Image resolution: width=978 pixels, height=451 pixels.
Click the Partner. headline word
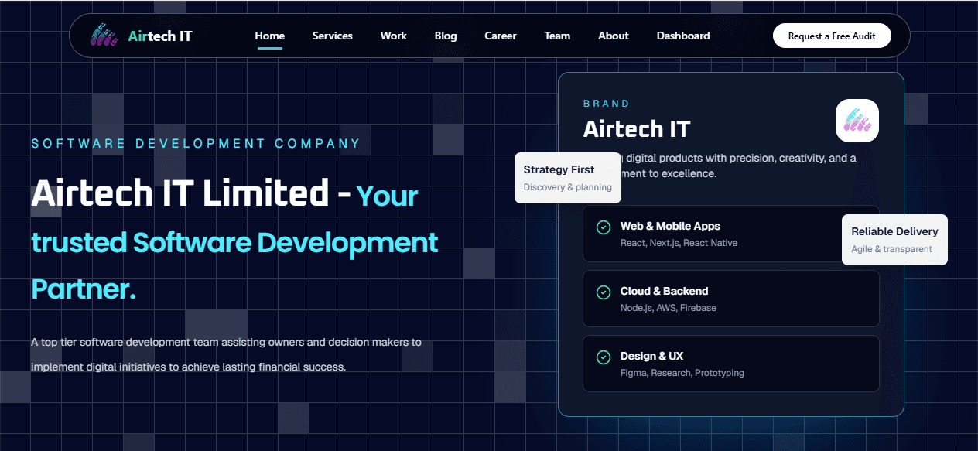(84, 289)
